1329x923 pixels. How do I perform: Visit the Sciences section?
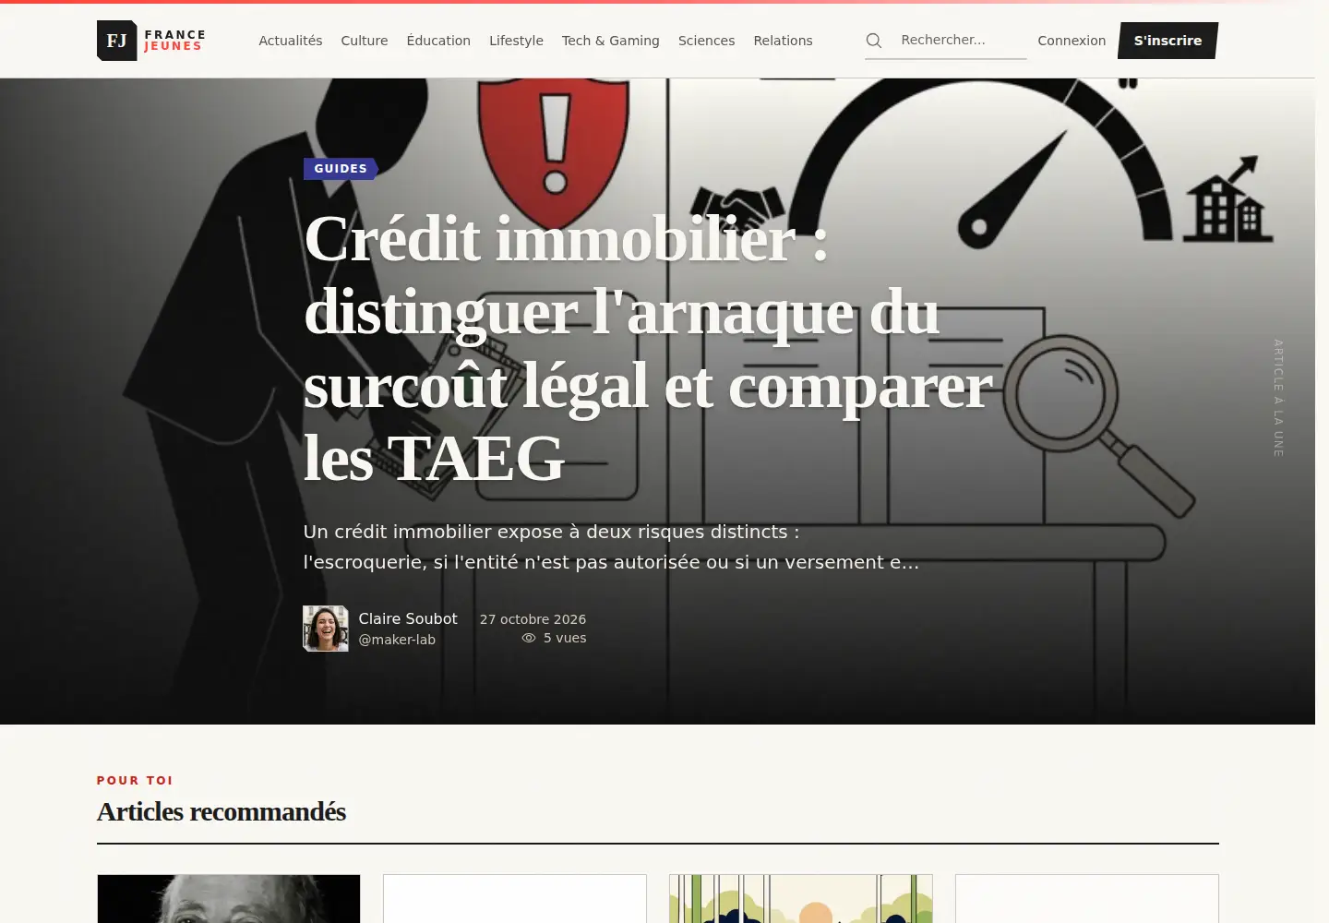click(x=707, y=41)
